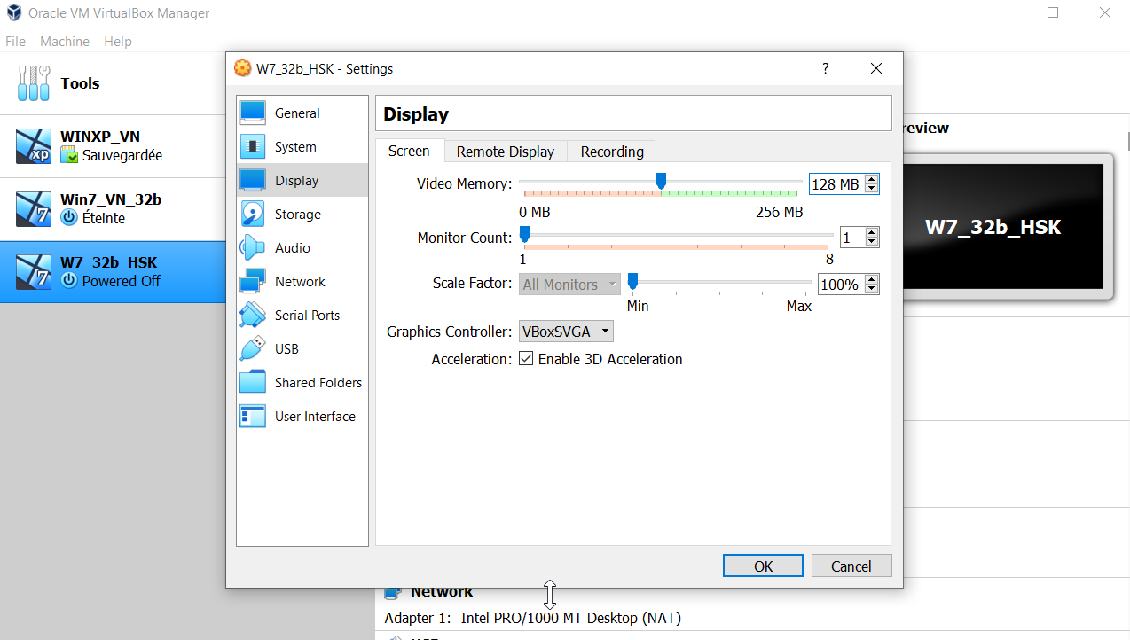Click Powered Off state icon

tap(69, 281)
